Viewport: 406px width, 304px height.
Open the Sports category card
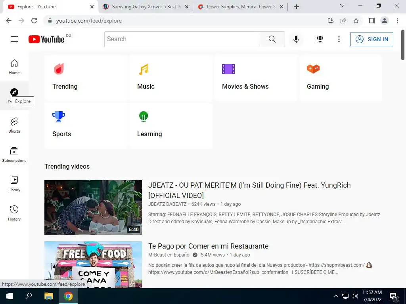pos(86,125)
